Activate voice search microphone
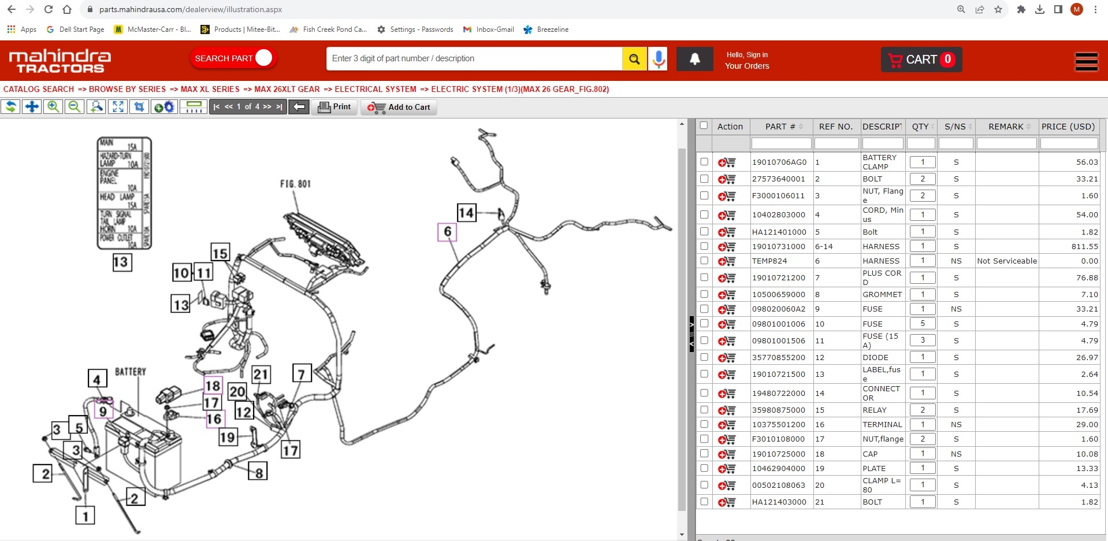The width and height of the screenshot is (1108, 541). (x=658, y=59)
